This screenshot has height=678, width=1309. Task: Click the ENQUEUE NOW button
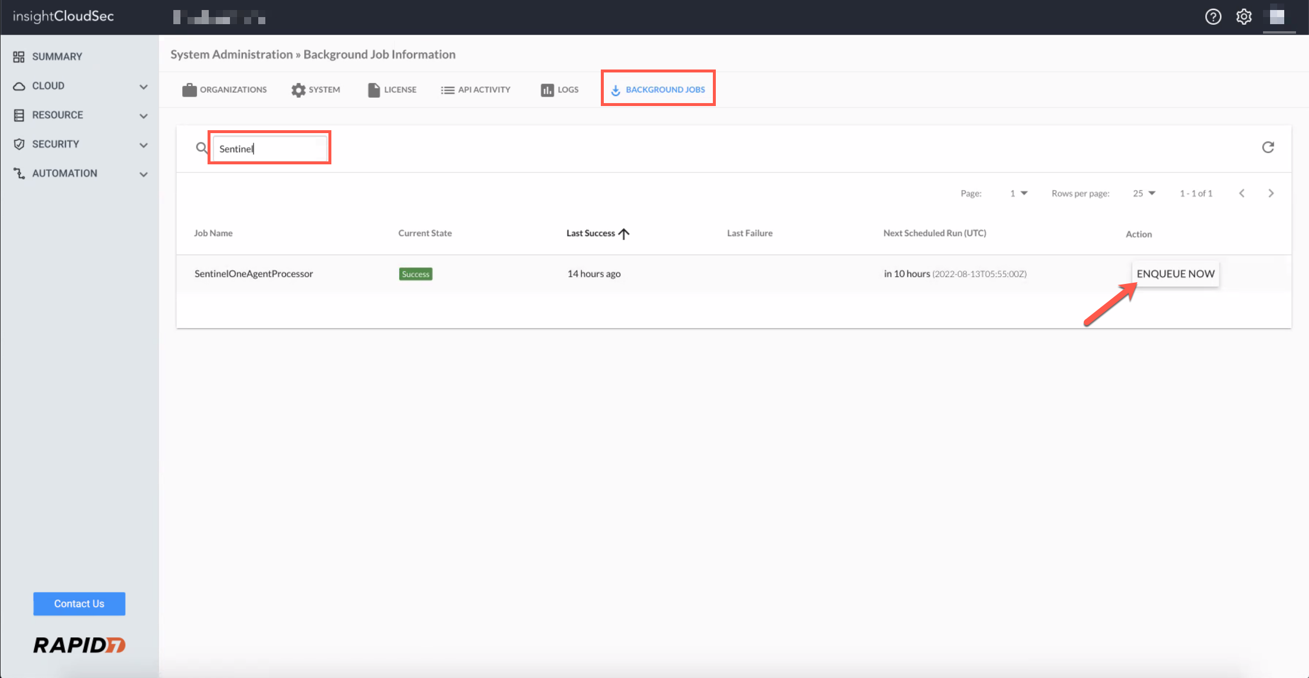1175,274
